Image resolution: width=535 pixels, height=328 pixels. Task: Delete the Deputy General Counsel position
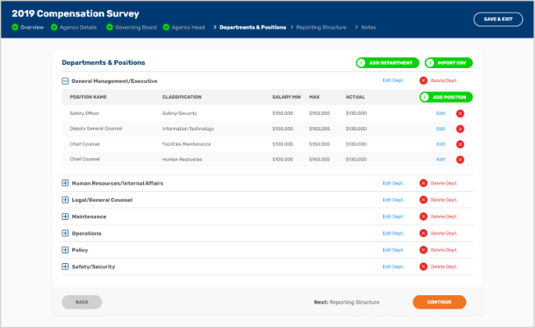click(459, 129)
